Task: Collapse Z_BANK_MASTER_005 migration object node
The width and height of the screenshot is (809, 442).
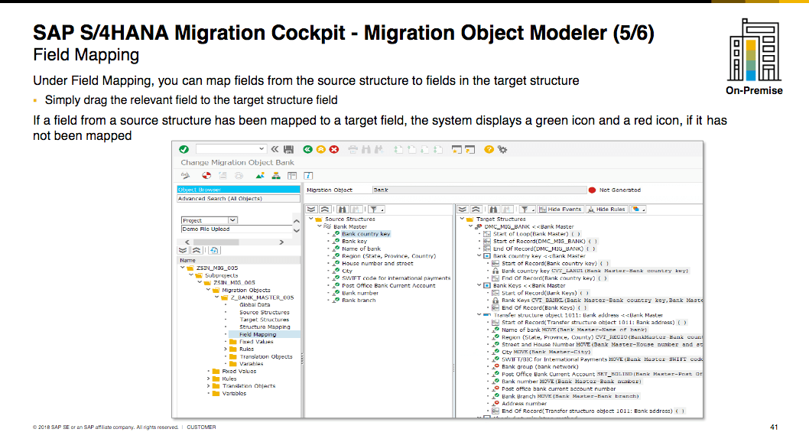Action: coord(216,297)
